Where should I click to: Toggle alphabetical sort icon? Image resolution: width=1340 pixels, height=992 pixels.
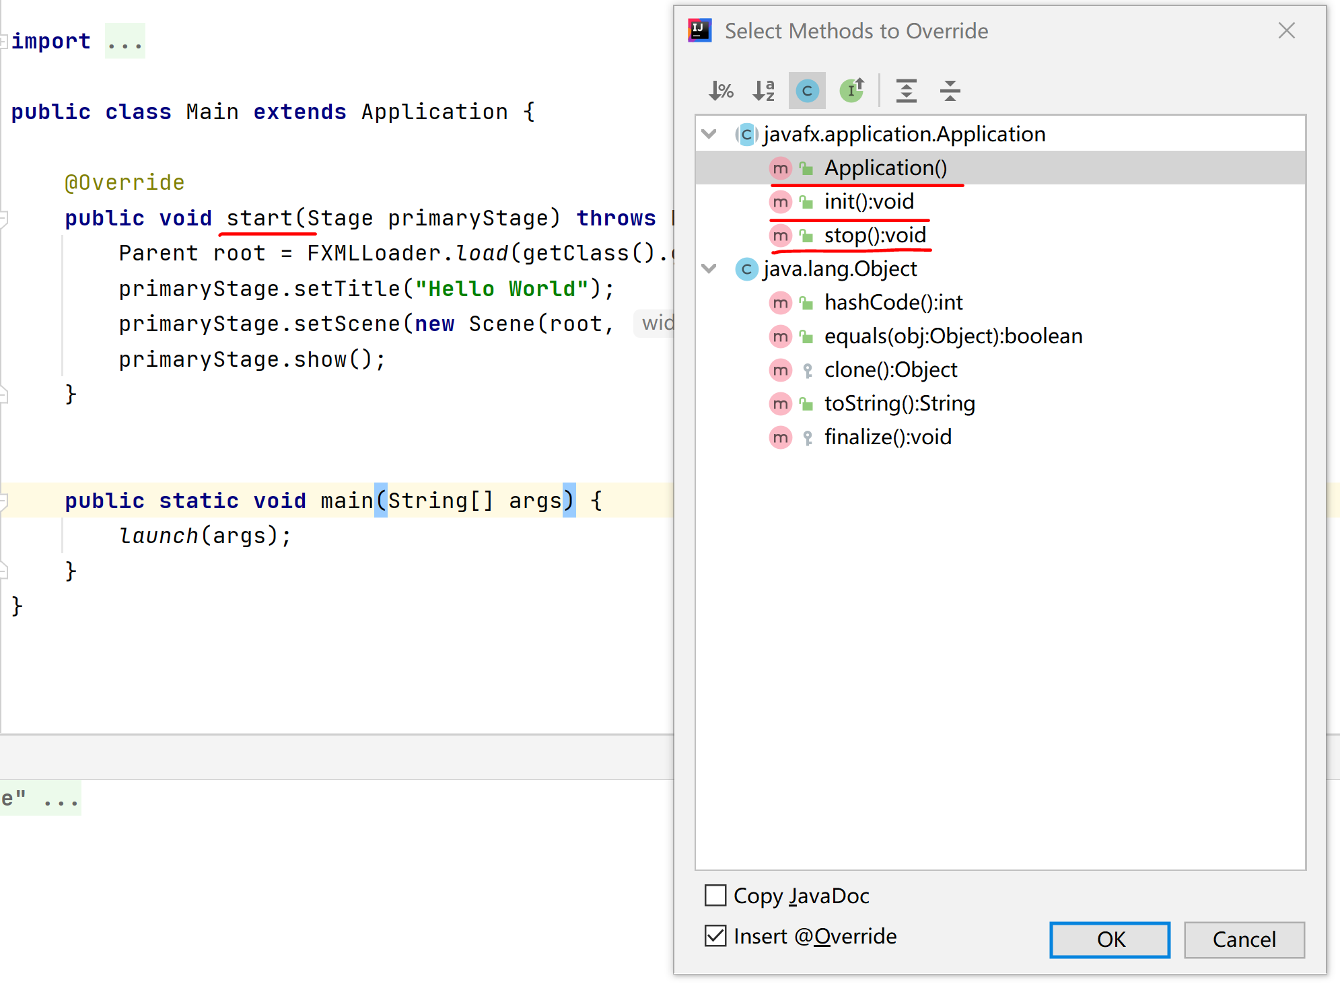[764, 90]
